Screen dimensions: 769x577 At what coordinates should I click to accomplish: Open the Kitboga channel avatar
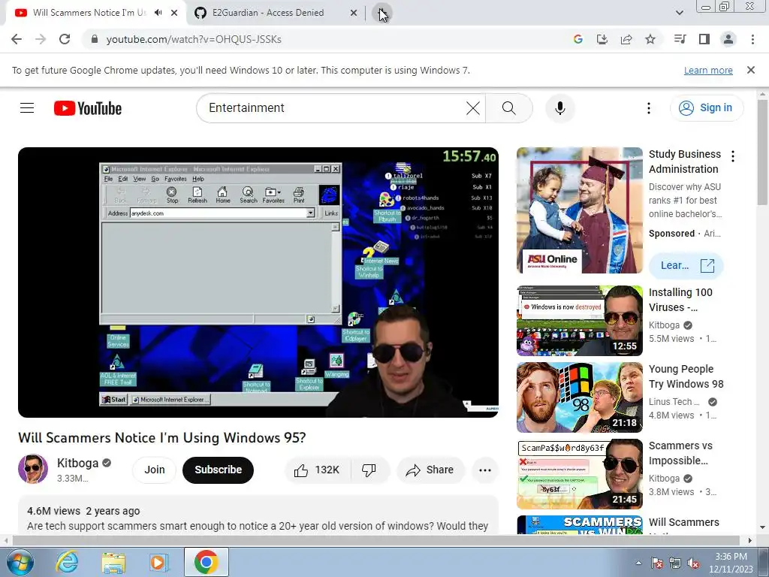pos(33,469)
